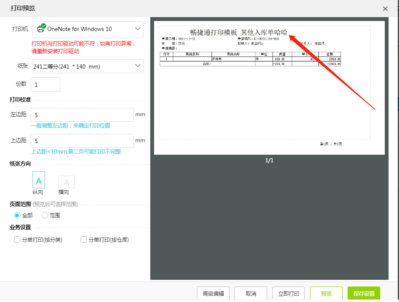Select portrait orientation icon 纵向
This screenshot has height=302, width=399.
(x=39, y=180)
